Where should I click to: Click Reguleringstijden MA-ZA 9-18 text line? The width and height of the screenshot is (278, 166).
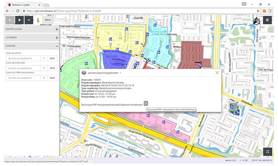tap(108, 86)
